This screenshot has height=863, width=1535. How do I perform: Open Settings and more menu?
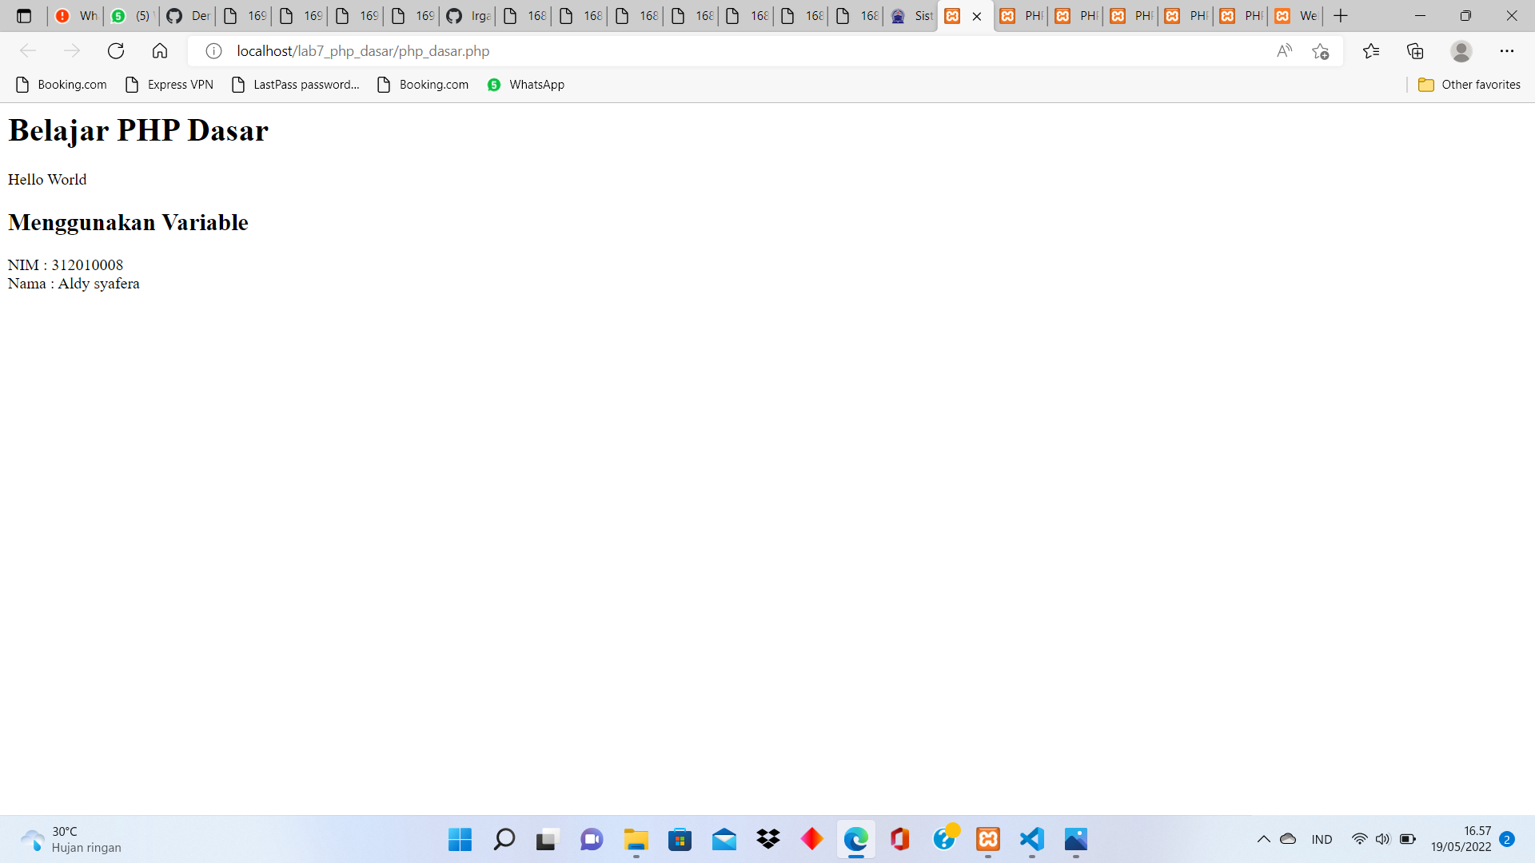coord(1507,51)
